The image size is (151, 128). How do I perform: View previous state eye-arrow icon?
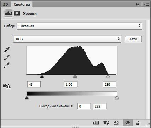coord(106,123)
